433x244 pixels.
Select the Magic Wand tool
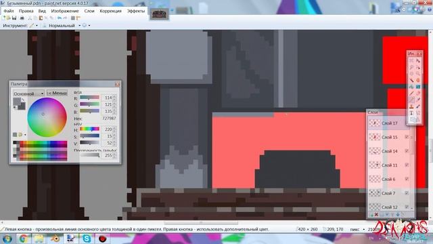tap(411, 80)
